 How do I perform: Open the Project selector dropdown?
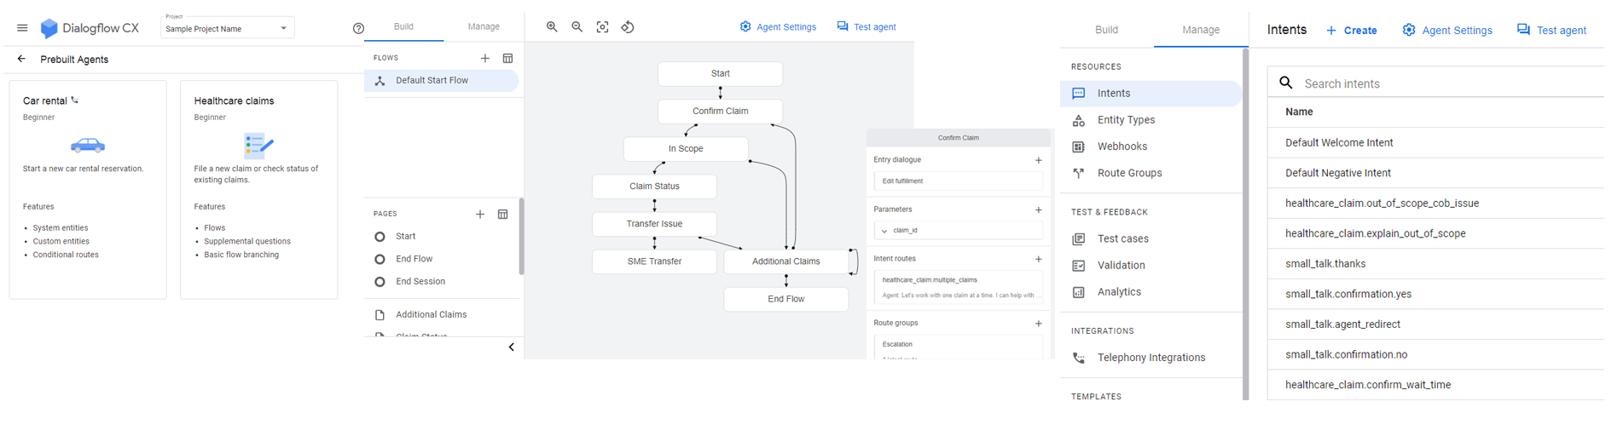point(227,28)
